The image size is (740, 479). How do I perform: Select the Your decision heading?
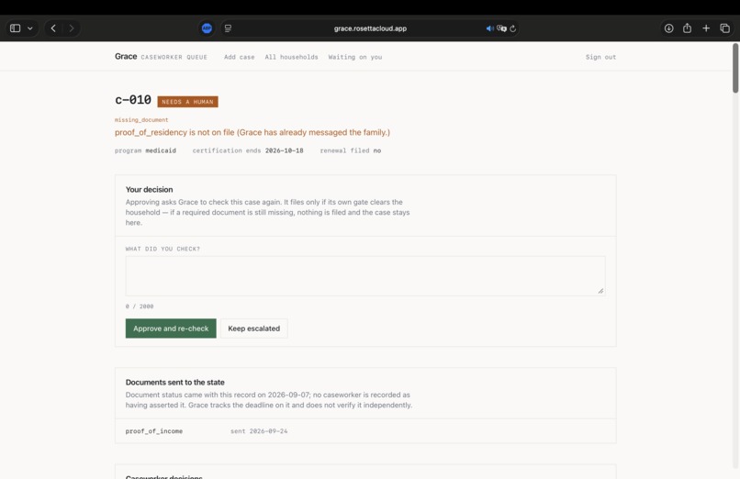[x=149, y=190]
